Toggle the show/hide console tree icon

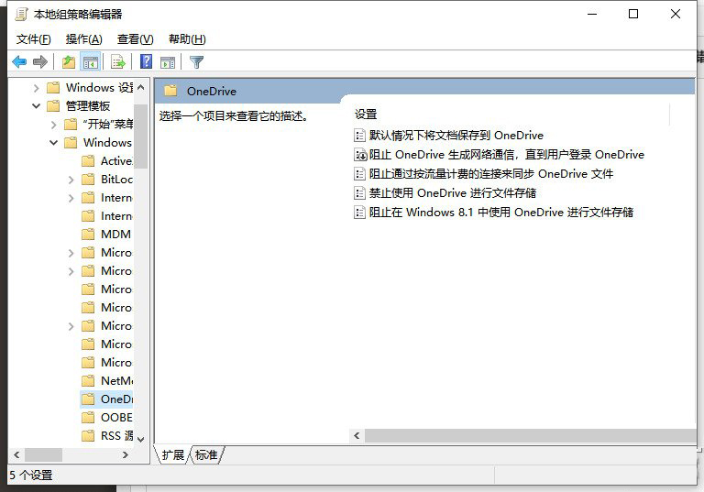[x=90, y=61]
